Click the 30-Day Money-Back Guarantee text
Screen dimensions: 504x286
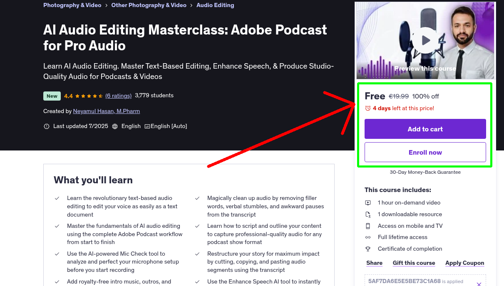[425, 172]
